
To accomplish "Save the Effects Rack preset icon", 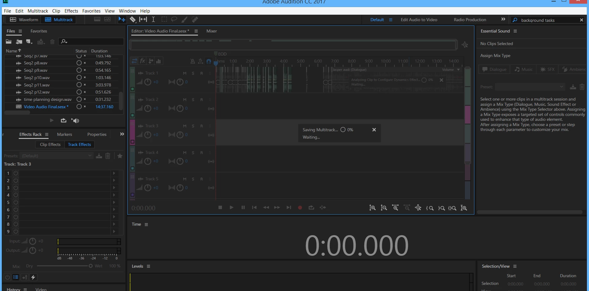I will [99, 156].
